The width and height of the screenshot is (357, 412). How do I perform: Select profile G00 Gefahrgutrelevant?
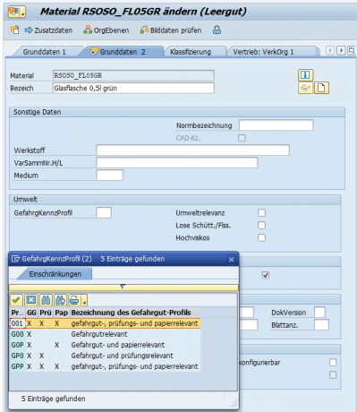pyautogui.click(x=106, y=334)
